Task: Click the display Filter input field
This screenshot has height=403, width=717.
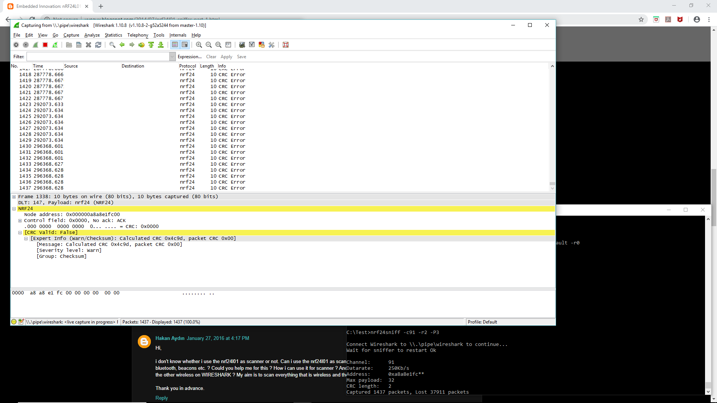Action: (x=98, y=57)
